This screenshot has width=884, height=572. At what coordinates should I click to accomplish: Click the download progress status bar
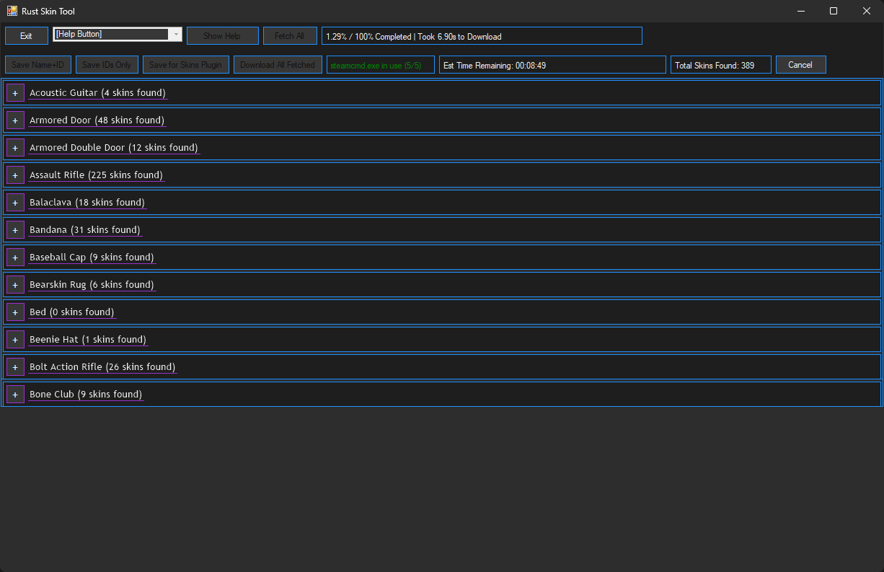[481, 36]
